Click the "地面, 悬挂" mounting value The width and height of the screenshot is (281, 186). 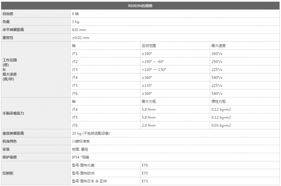tap(80, 149)
